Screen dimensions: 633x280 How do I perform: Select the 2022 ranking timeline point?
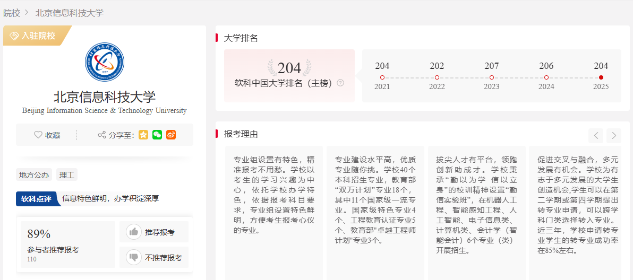click(437, 77)
